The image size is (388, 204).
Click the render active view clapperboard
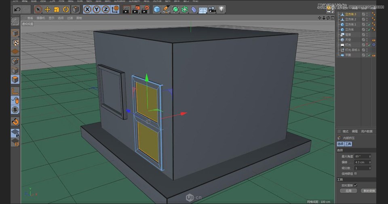tap(126, 10)
